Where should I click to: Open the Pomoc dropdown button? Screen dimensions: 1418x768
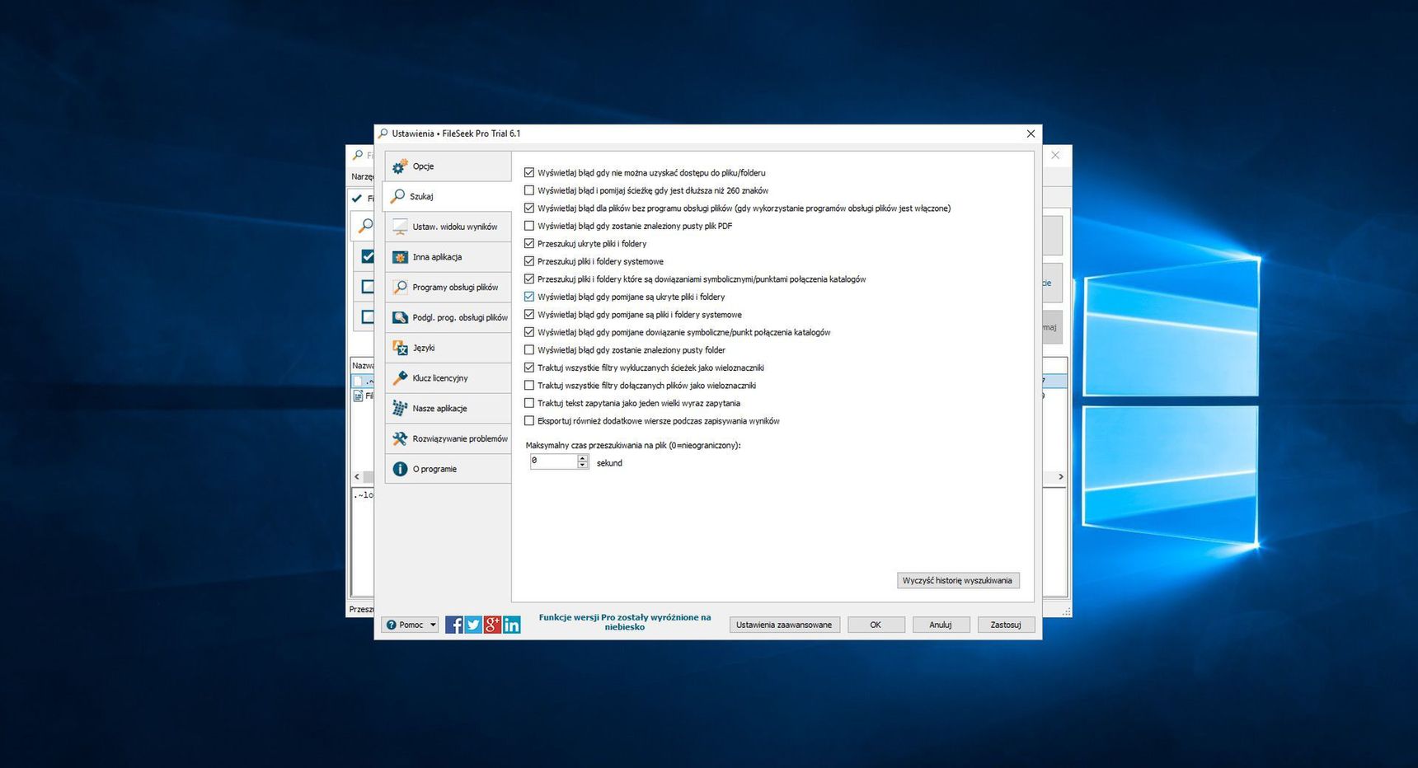click(411, 625)
